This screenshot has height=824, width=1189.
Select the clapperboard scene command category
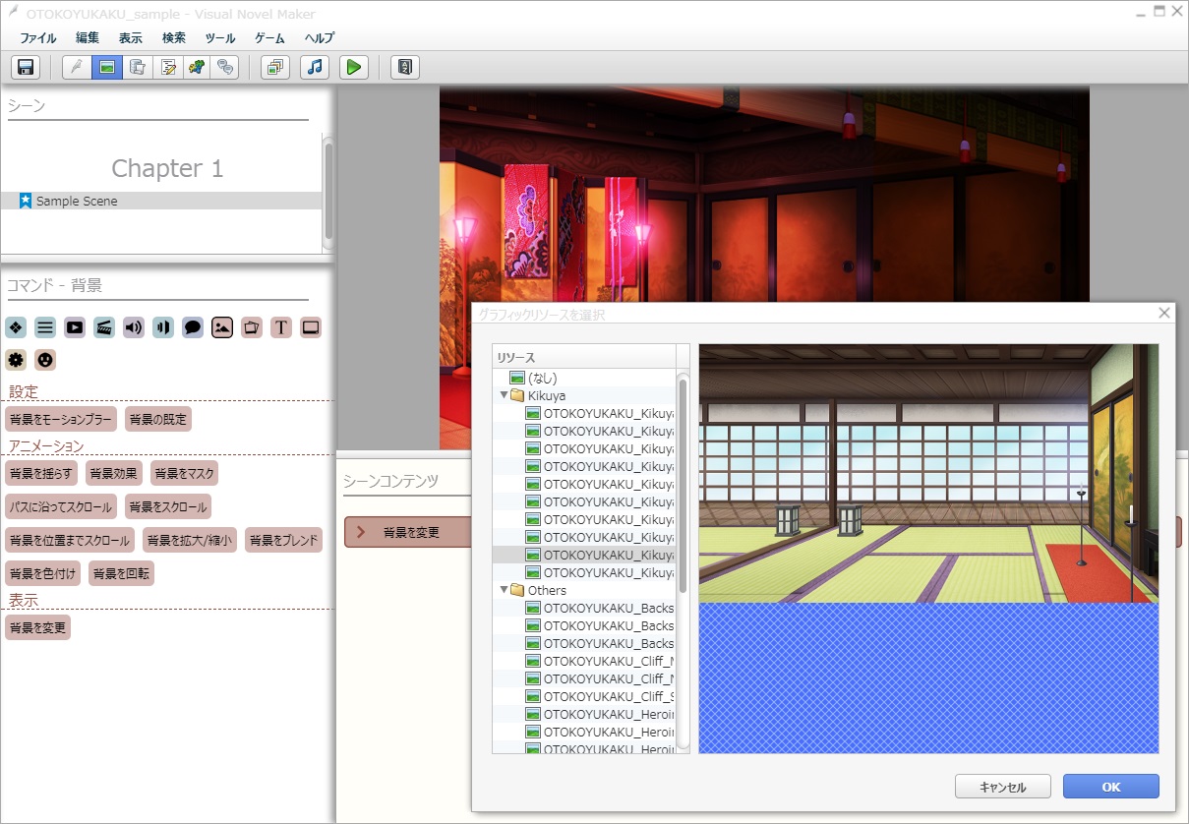(104, 327)
